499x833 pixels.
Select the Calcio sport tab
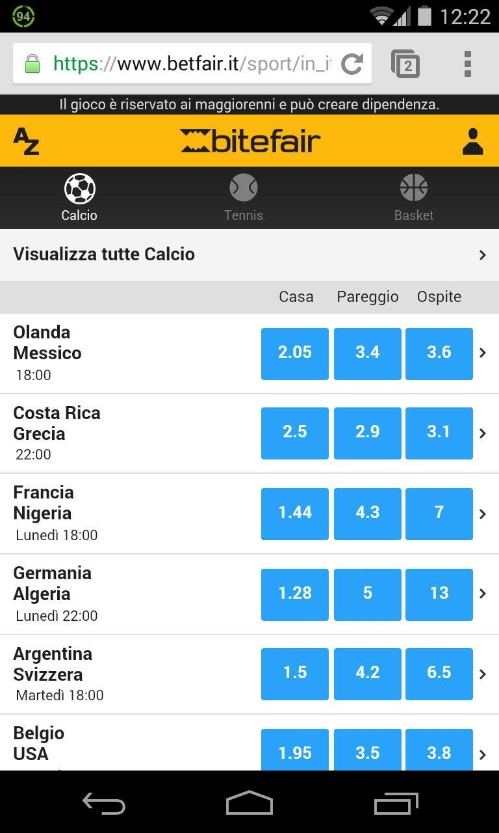pyautogui.click(x=79, y=198)
